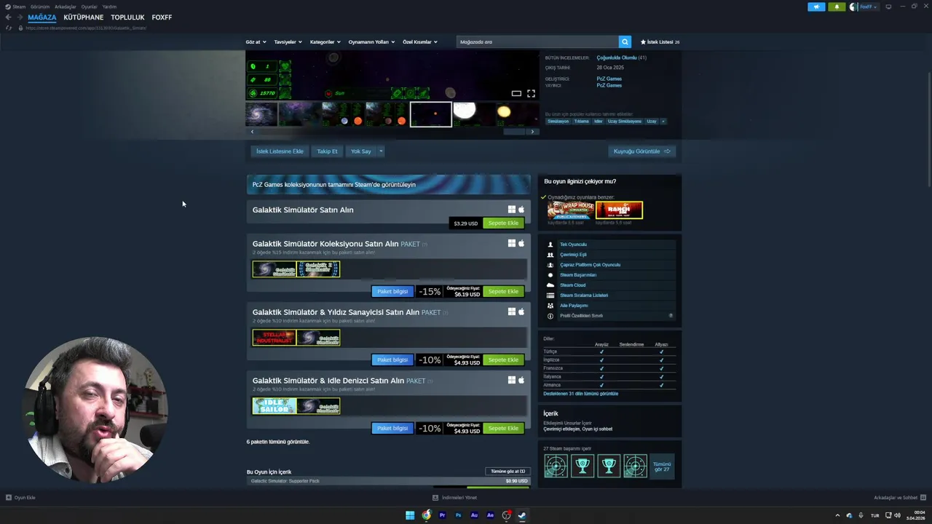This screenshot has width=932, height=524.
Task: Open Paket bilgisi for the Idle Denizci bundle
Action: 392,429
